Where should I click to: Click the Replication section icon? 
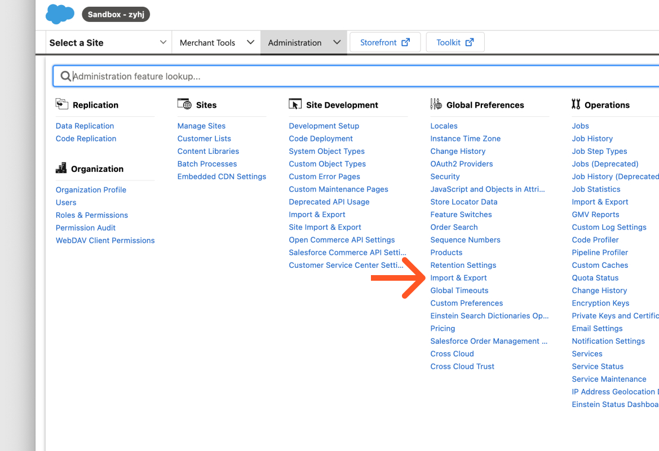[x=62, y=104]
